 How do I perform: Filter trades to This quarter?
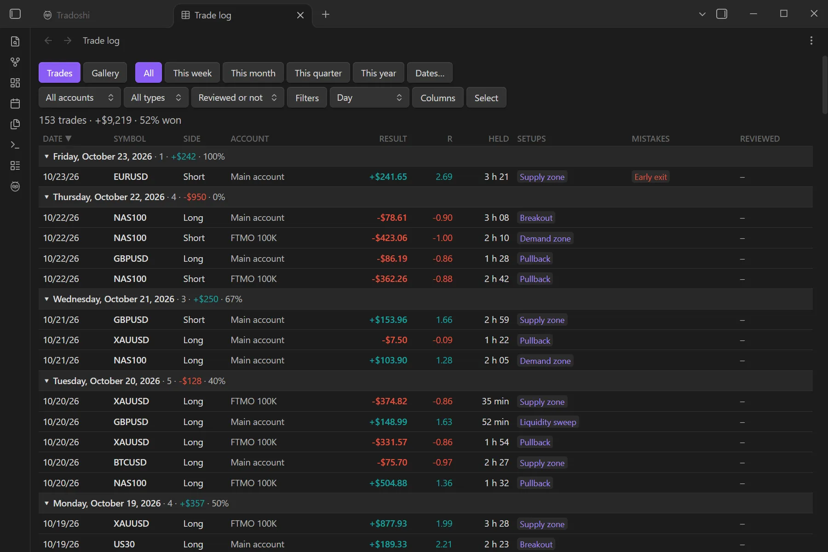point(318,73)
